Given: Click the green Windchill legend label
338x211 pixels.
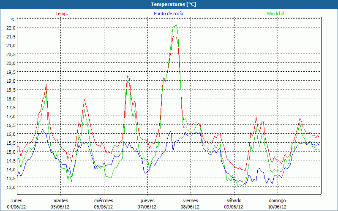Looking at the screenshot, I should coord(276,14).
